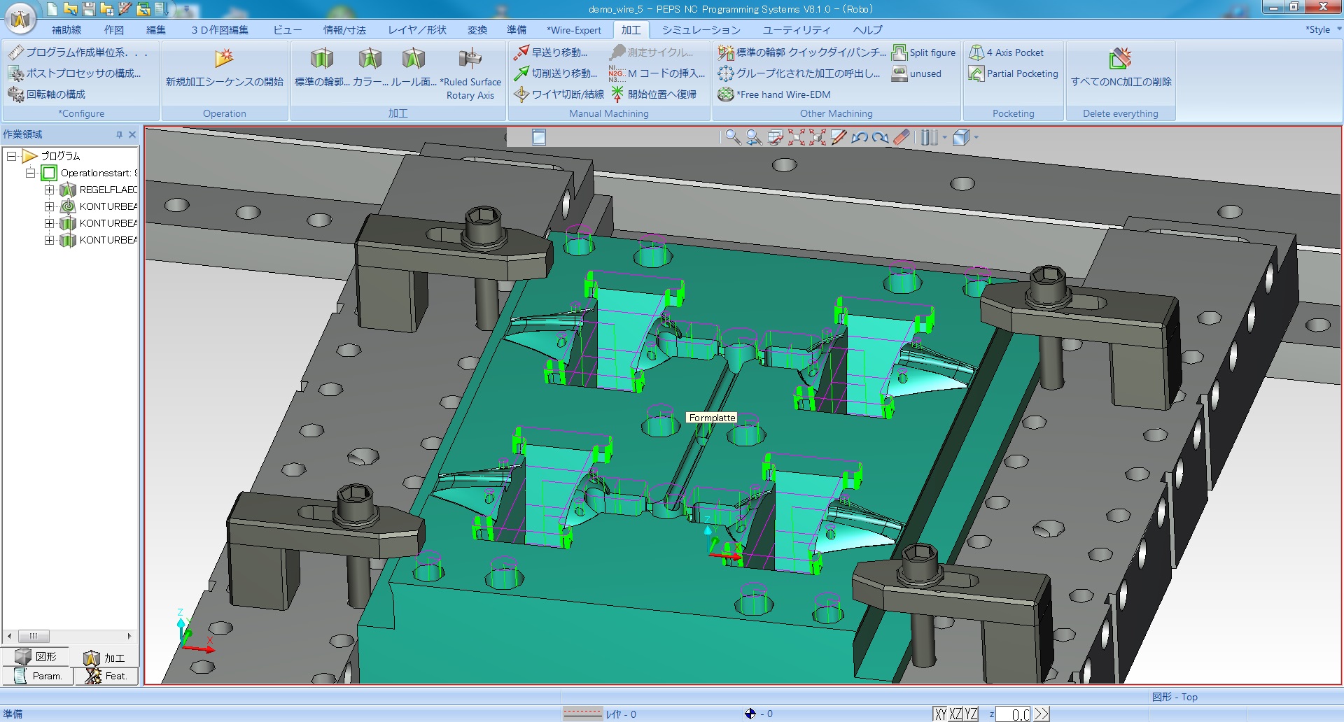
Task: Click the Split figure tool
Action: pos(924,52)
